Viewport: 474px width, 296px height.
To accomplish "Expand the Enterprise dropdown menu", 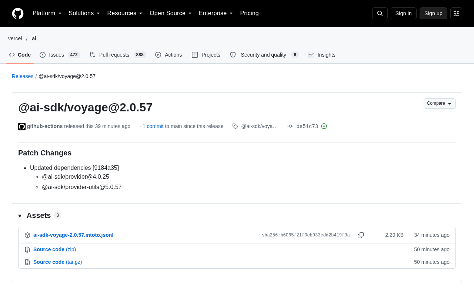I will tap(216, 13).
